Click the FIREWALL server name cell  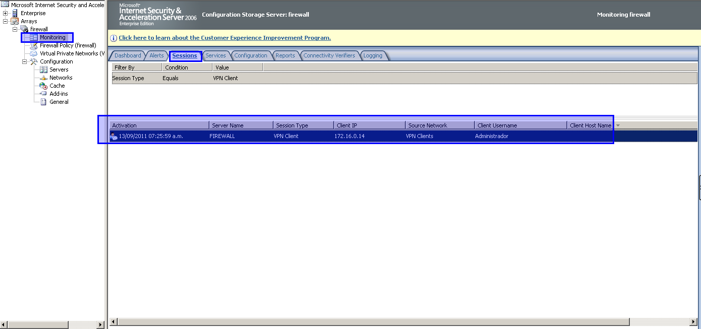click(222, 136)
